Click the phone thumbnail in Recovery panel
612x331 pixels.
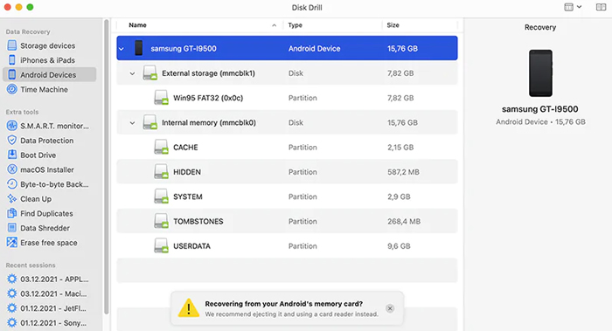pyautogui.click(x=540, y=72)
